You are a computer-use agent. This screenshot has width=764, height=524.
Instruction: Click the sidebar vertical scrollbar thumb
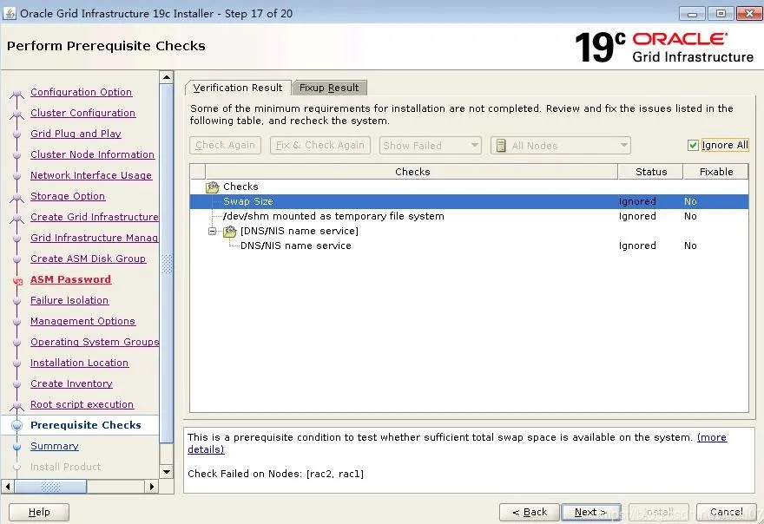click(167, 264)
